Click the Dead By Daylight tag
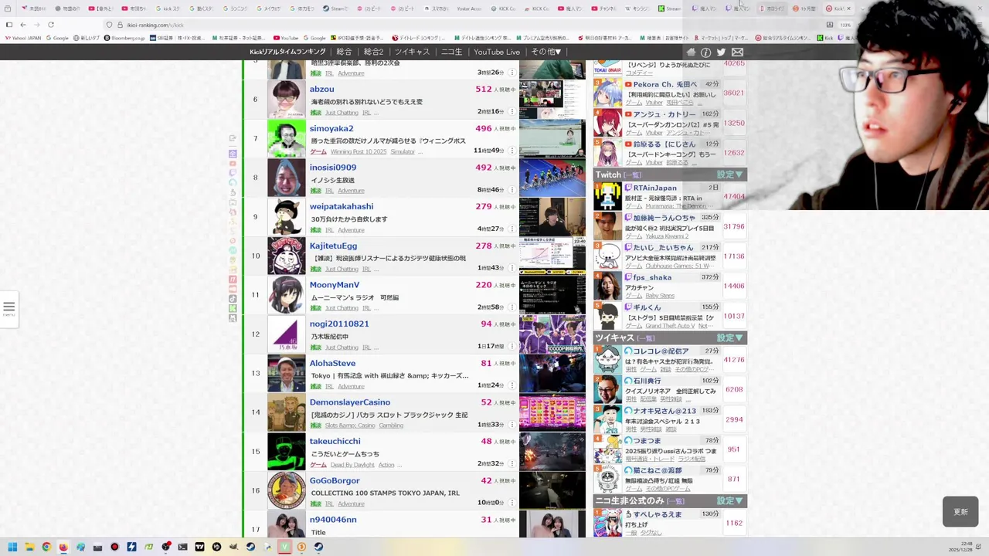The width and height of the screenshot is (989, 556). [352, 465]
